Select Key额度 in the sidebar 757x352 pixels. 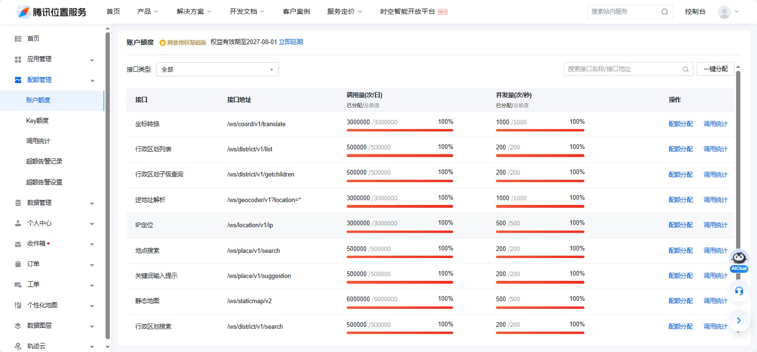coord(38,120)
